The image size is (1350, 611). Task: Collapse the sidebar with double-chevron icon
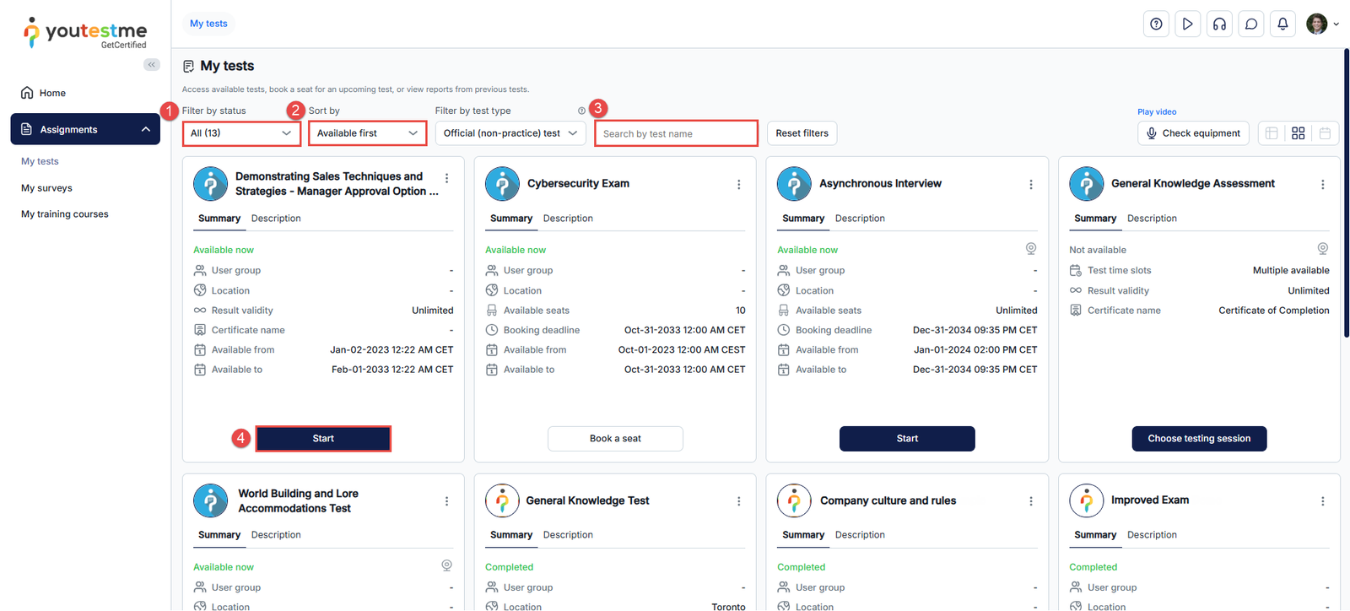pyautogui.click(x=152, y=65)
